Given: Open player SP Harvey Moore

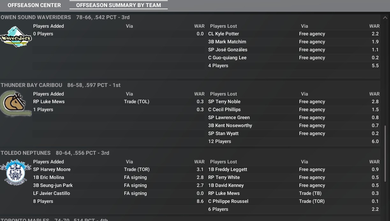Looking at the screenshot, I should [52, 169].
